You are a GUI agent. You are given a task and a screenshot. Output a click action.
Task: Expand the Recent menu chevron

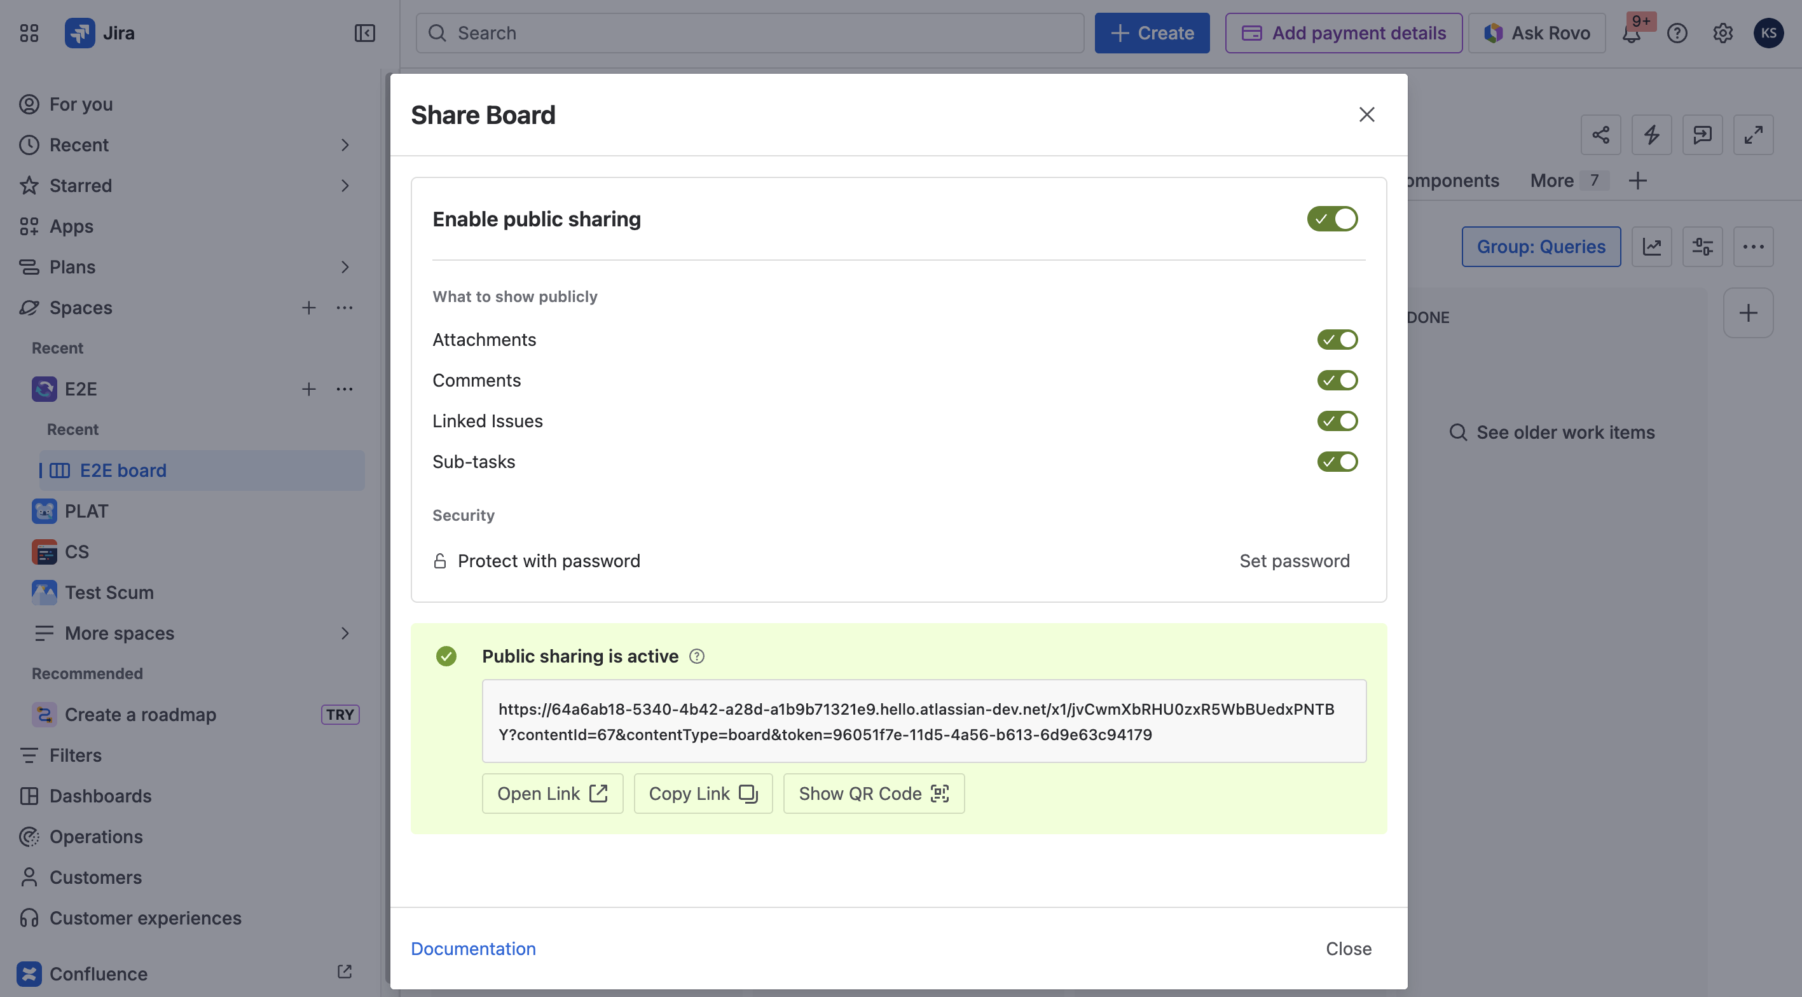345,145
